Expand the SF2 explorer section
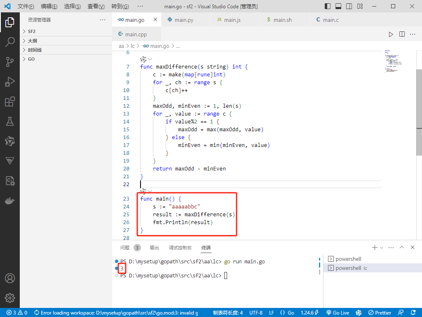The height and width of the screenshot is (317, 422). 66,31
